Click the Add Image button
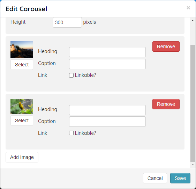The height and width of the screenshot is (189, 196). 22,157
